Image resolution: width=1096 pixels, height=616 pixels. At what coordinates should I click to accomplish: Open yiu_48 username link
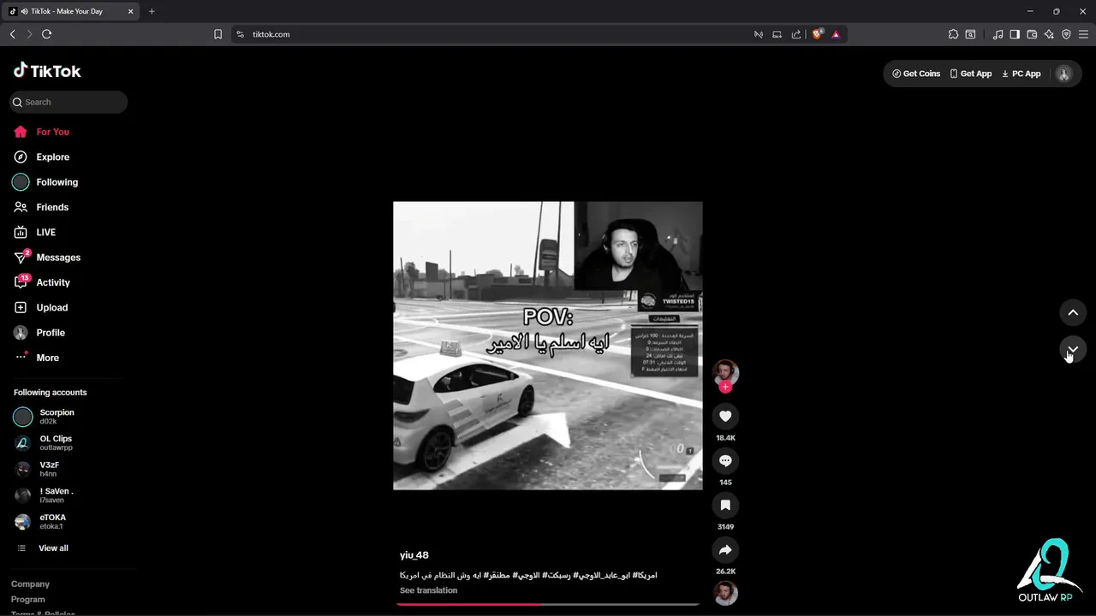point(414,555)
